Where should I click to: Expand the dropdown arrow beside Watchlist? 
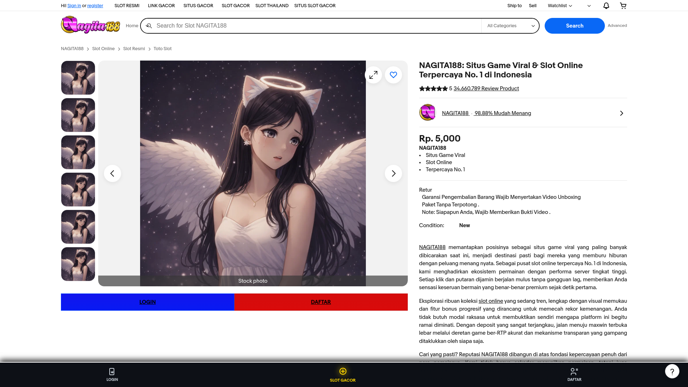point(589,6)
